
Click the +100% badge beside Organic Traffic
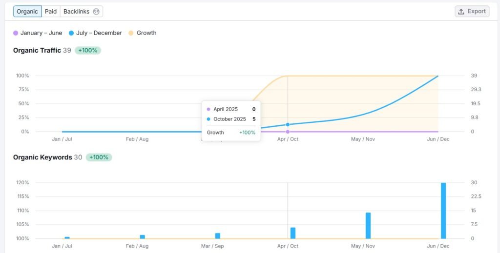pyautogui.click(x=88, y=50)
